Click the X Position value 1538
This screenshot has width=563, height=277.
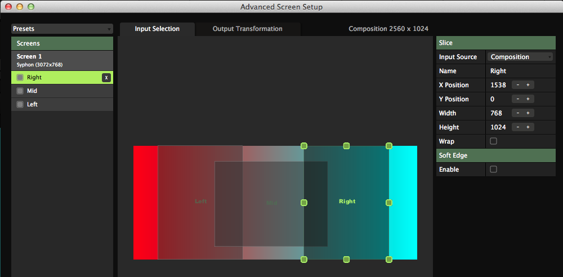tap(498, 85)
